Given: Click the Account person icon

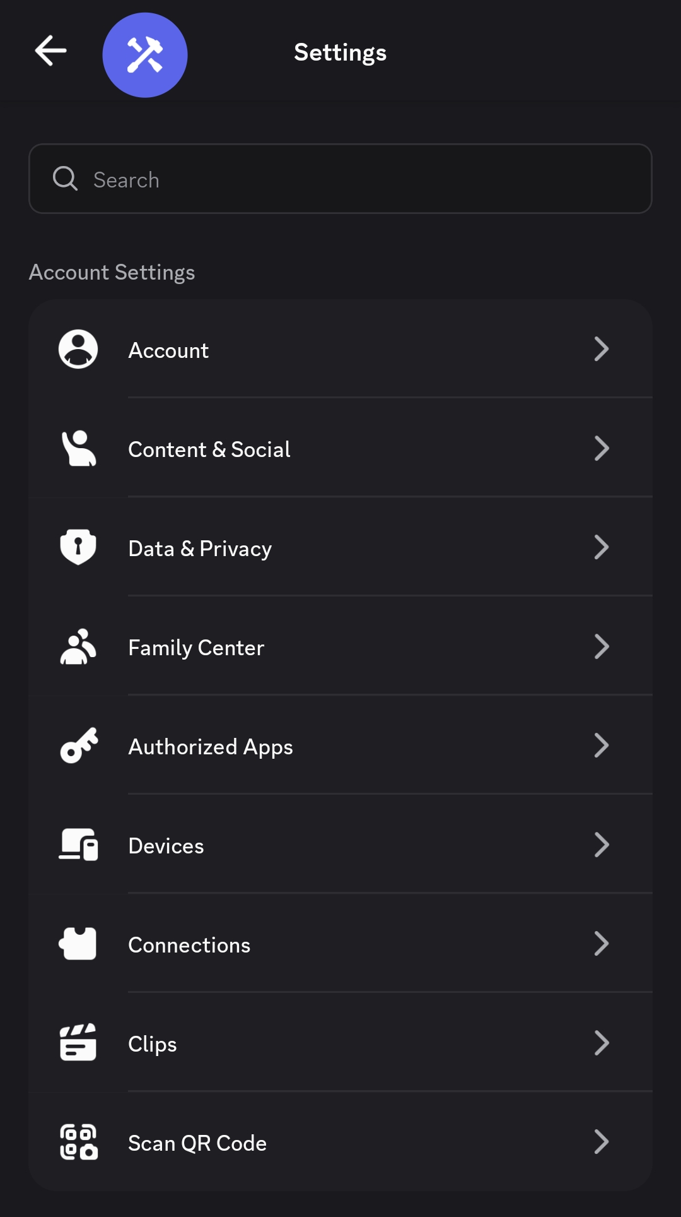Looking at the screenshot, I should pyautogui.click(x=78, y=349).
